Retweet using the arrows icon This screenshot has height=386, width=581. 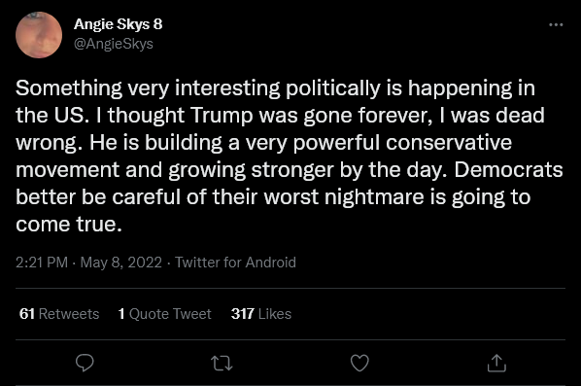point(222,364)
